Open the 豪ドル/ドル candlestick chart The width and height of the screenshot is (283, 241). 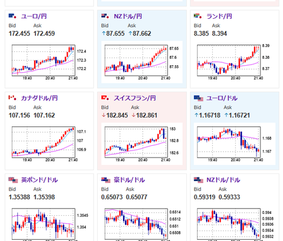142,225
